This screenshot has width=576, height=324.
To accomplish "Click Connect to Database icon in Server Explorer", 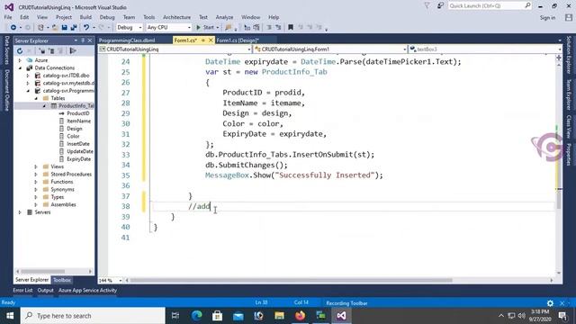I will tap(42, 51).
